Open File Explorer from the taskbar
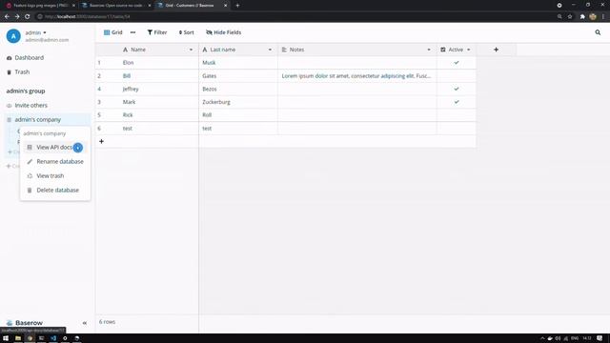 tap(18, 338)
